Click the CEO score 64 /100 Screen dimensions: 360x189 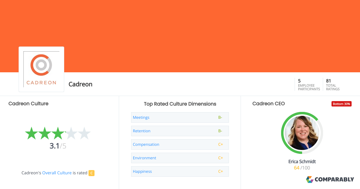coord(302,168)
